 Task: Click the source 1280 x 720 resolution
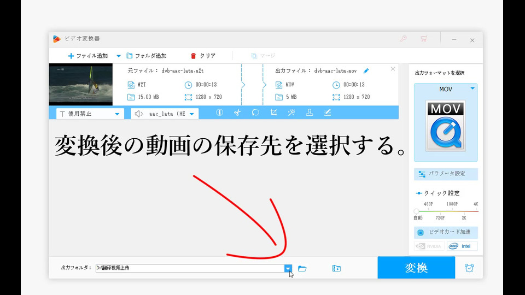click(x=208, y=97)
